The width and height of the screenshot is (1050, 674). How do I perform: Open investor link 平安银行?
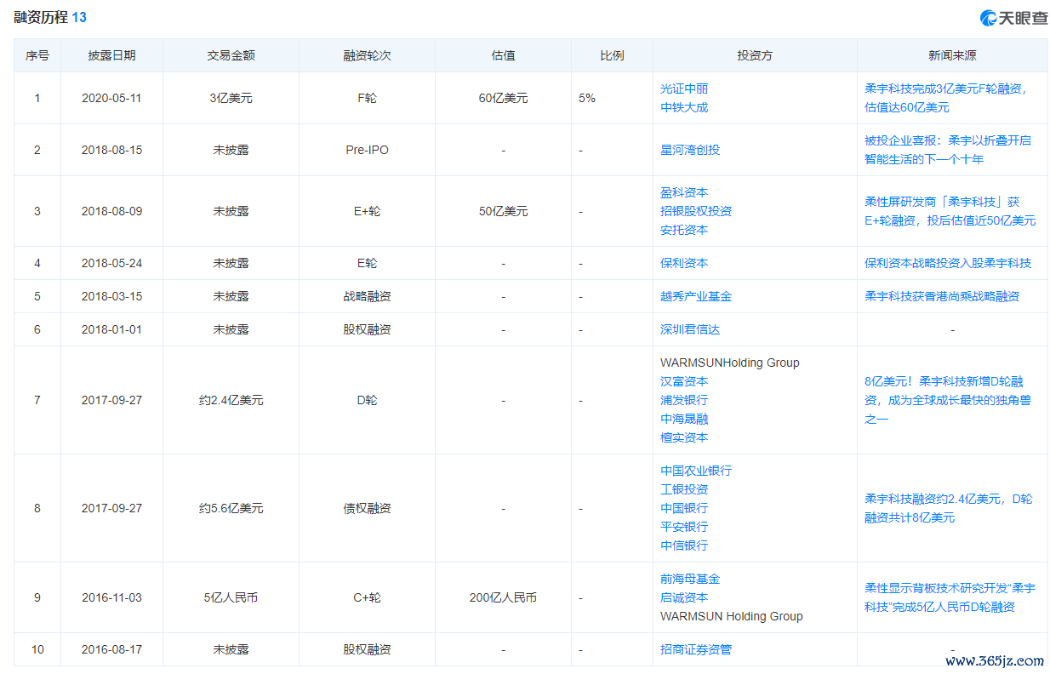point(684,527)
